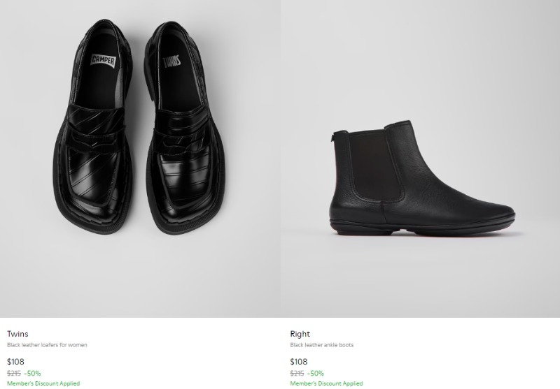Click Member's Discount Applied text under Right
The image size is (560, 389).
(x=326, y=383)
